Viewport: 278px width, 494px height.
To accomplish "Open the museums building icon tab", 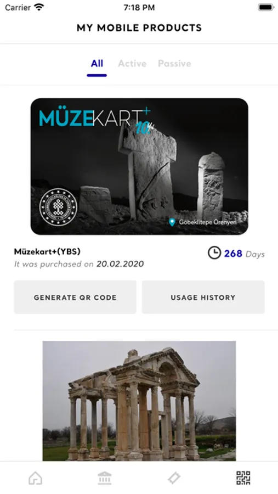I will (x=105, y=478).
